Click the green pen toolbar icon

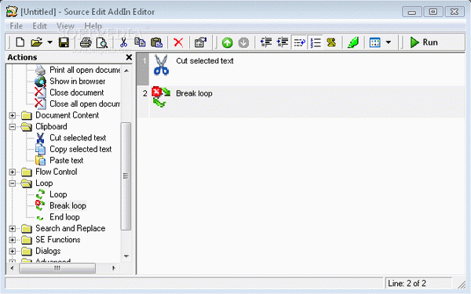353,42
